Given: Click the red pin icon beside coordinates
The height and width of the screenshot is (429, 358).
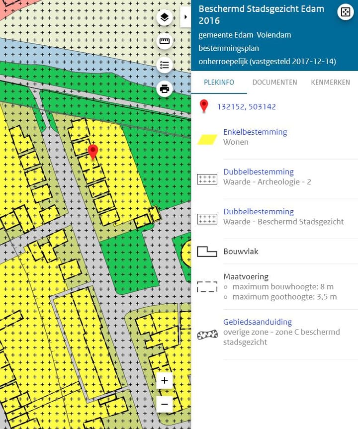Looking at the screenshot, I should 203,106.
